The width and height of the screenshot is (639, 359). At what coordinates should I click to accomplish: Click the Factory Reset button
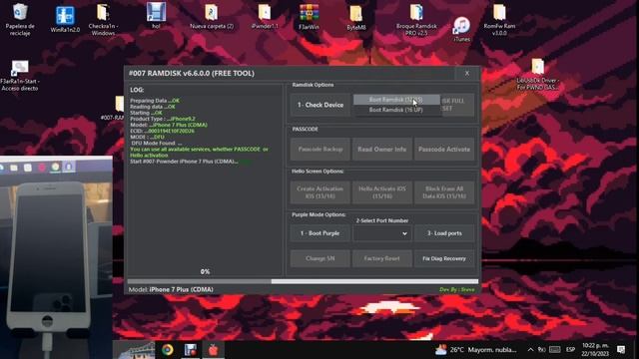point(382,259)
